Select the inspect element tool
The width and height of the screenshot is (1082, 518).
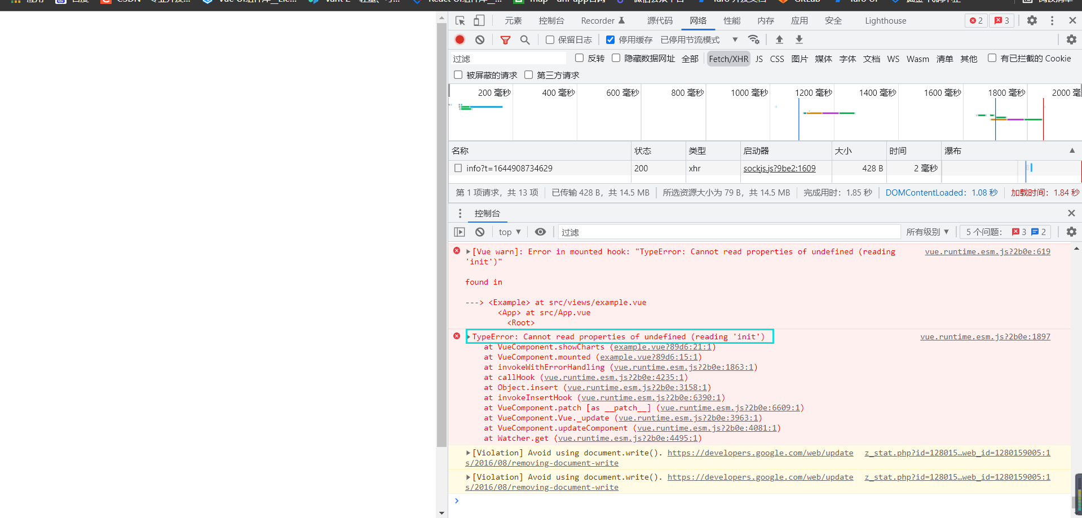tap(460, 20)
